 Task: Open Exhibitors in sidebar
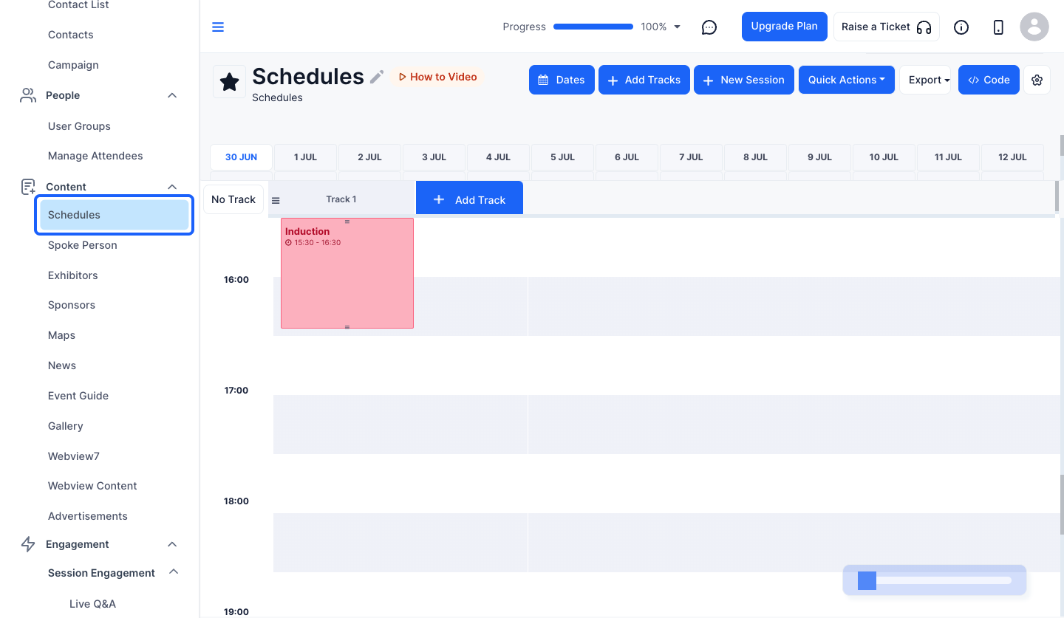pos(73,275)
